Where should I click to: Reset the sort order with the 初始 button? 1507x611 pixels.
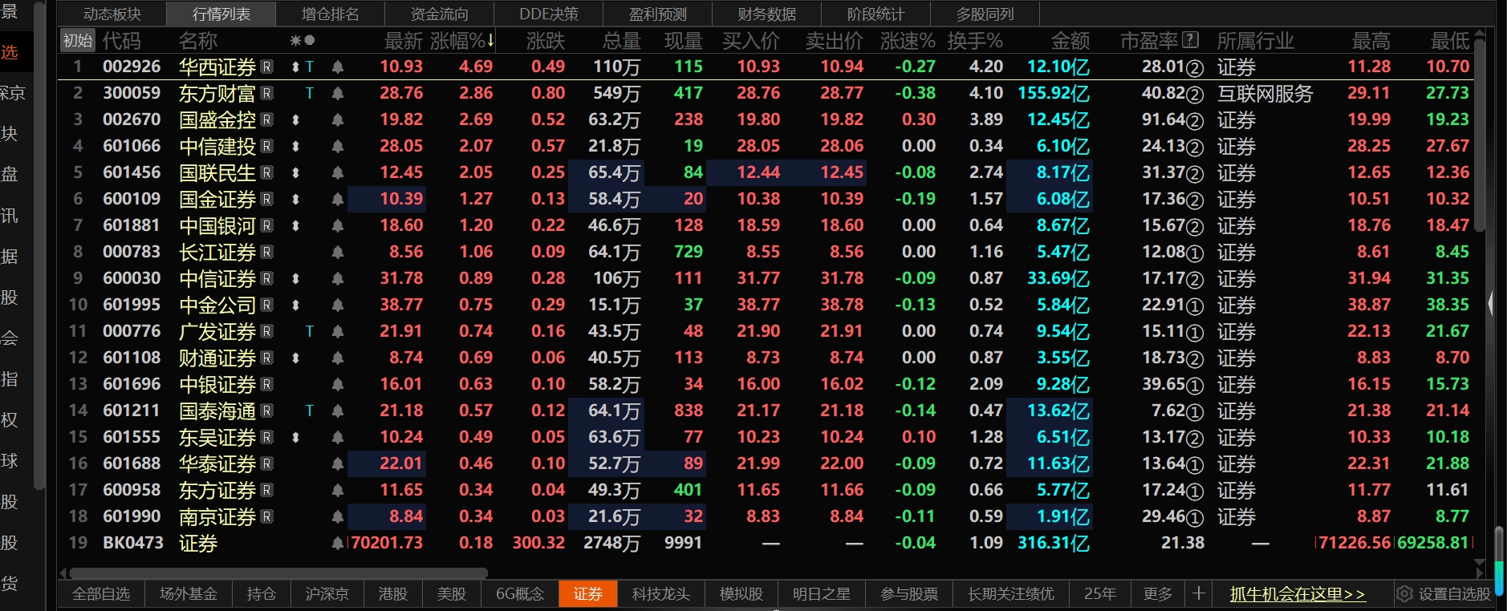pos(78,41)
